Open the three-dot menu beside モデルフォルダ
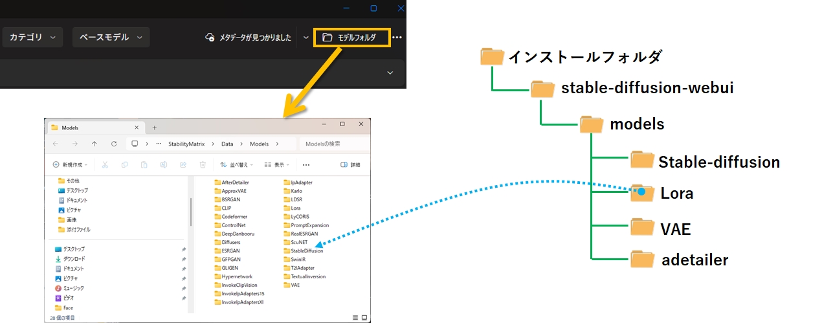This screenshot has height=323, width=822. pos(397,38)
